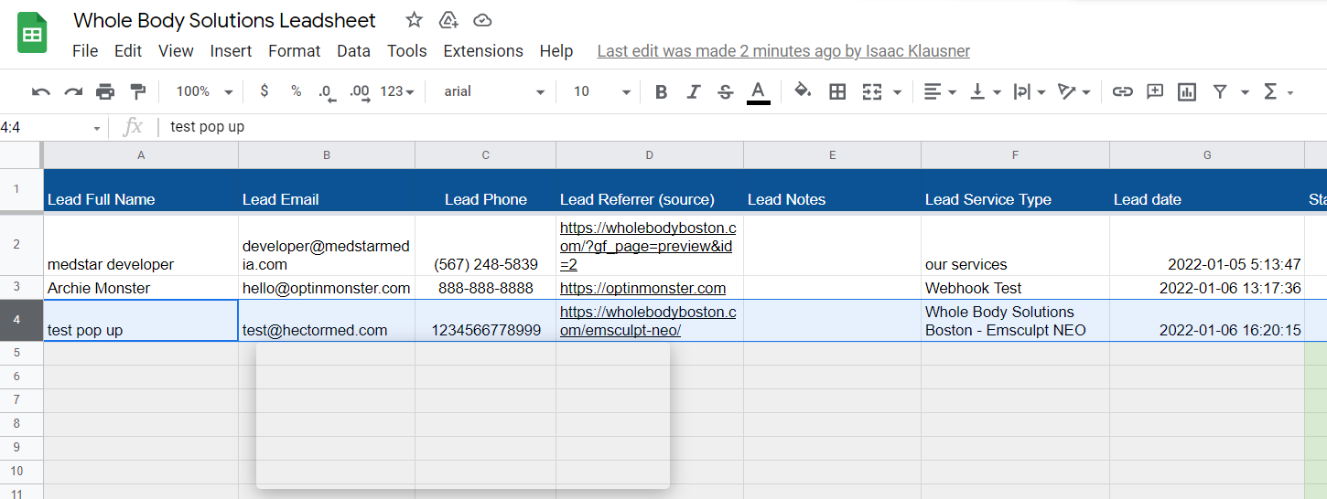Image resolution: width=1327 pixels, height=499 pixels.
Task: Star this spreadsheet document
Action: [415, 20]
